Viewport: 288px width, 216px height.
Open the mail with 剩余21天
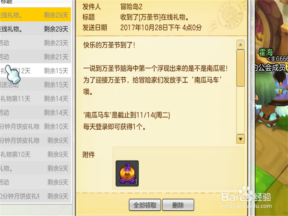coord(35,57)
